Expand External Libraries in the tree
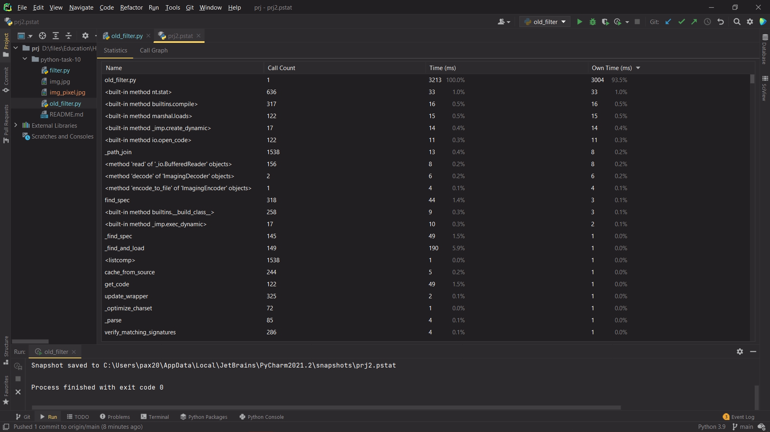The width and height of the screenshot is (770, 432). click(x=16, y=125)
